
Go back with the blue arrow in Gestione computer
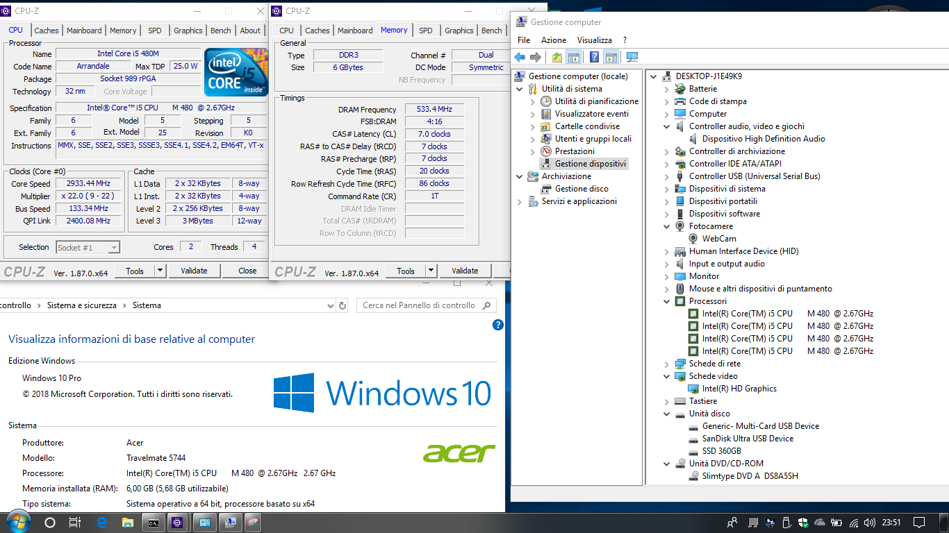coord(520,57)
